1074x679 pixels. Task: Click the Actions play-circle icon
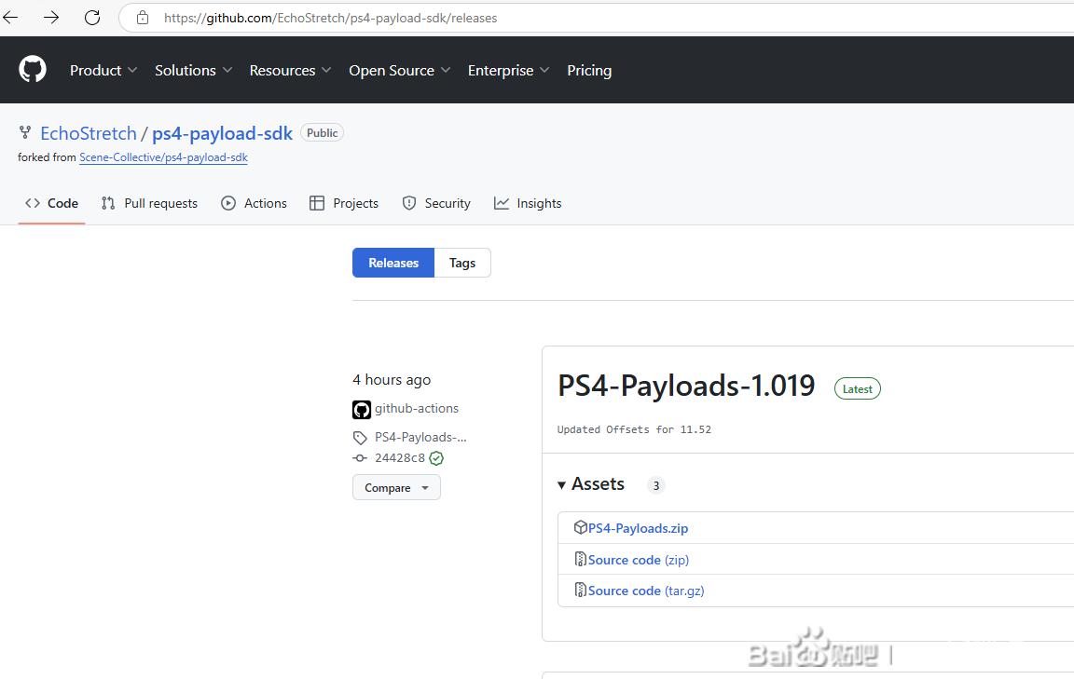[x=228, y=203]
